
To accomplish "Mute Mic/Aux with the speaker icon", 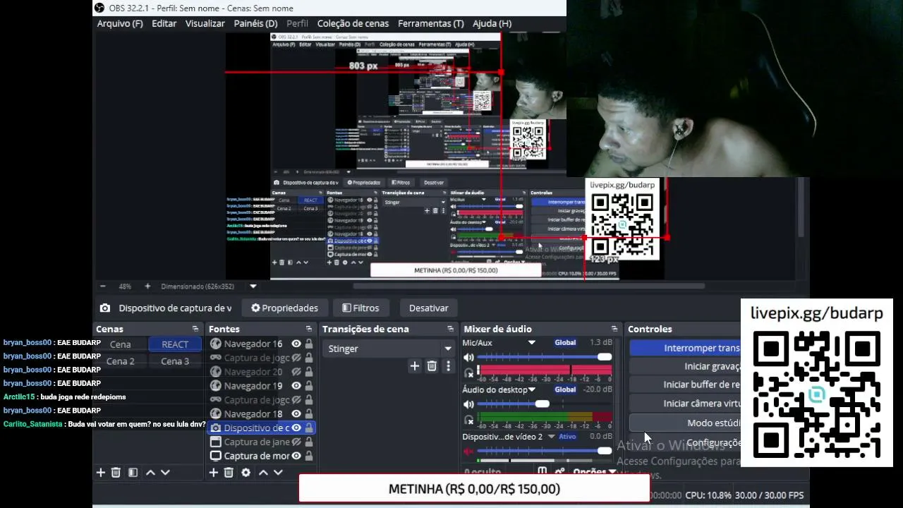I will pyautogui.click(x=468, y=357).
